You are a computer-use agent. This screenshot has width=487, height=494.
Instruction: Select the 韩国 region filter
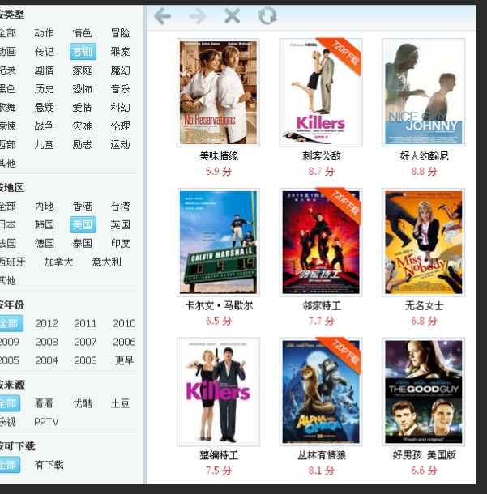(x=44, y=224)
